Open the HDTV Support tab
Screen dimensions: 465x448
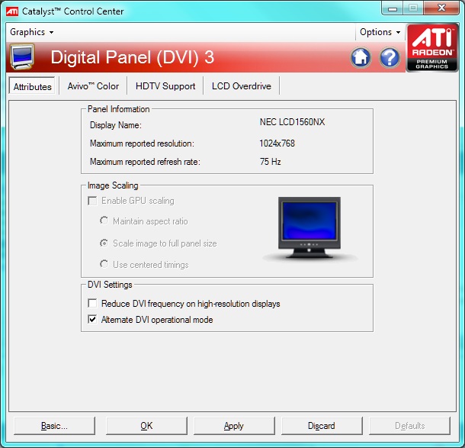[x=165, y=86]
